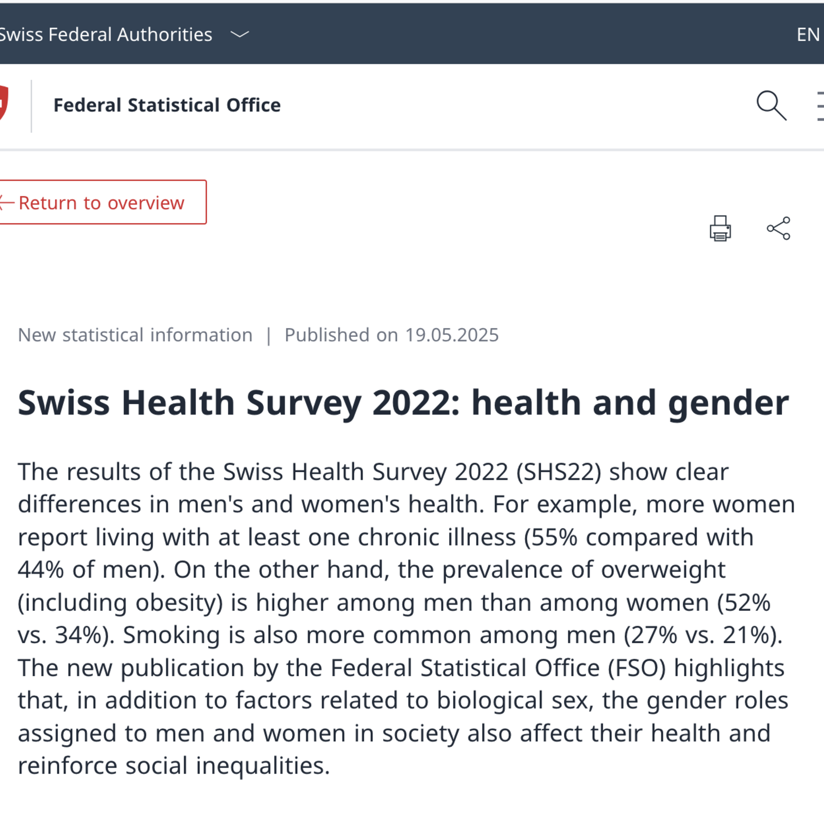824x824 pixels.
Task: Click the words reinforce social inequalities
Action: pos(173,766)
